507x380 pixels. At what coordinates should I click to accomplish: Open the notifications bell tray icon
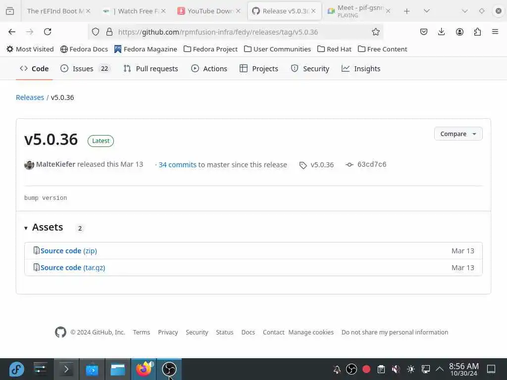pyautogui.click(x=337, y=369)
